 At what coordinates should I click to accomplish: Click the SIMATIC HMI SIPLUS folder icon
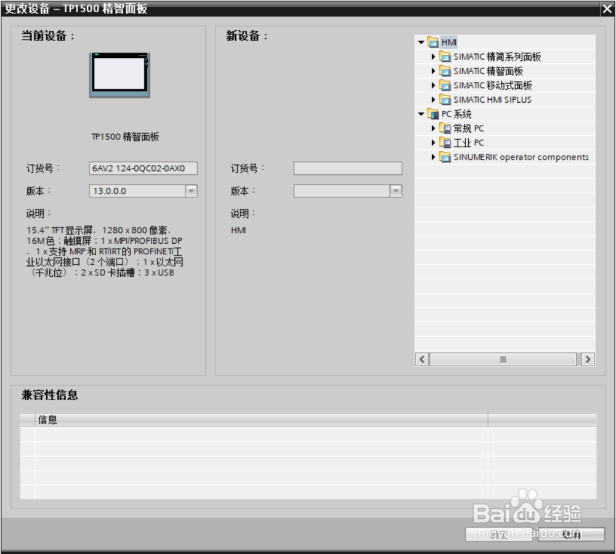(x=445, y=99)
